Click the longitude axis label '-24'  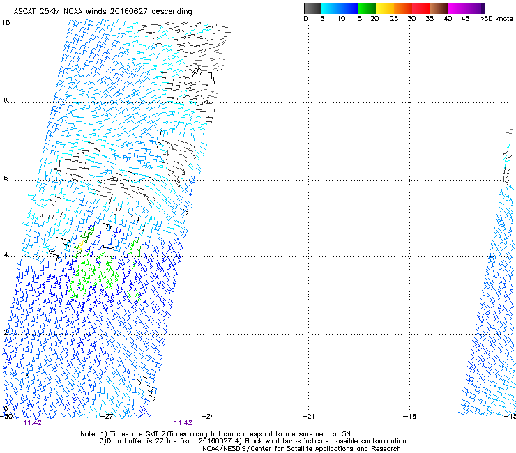pos(208,416)
